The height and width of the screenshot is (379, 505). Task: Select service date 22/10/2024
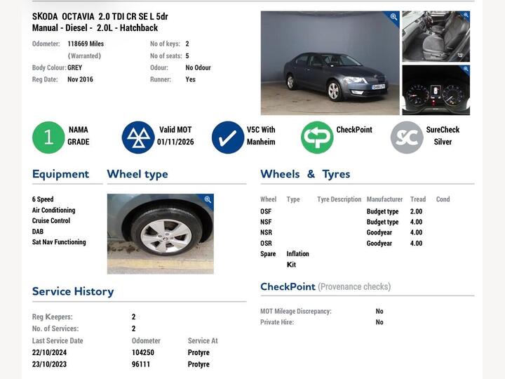click(x=49, y=352)
